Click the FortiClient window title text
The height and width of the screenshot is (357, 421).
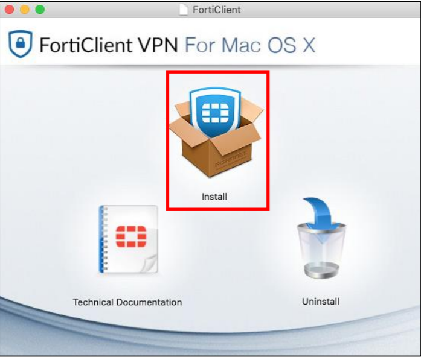click(x=217, y=10)
